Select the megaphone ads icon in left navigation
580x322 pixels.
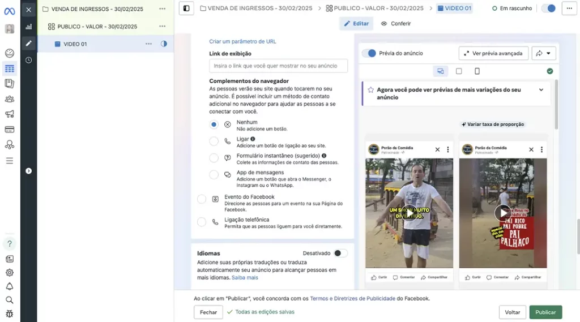[9, 114]
